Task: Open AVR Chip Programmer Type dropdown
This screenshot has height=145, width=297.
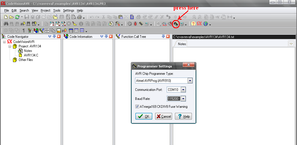Action: 190,81
